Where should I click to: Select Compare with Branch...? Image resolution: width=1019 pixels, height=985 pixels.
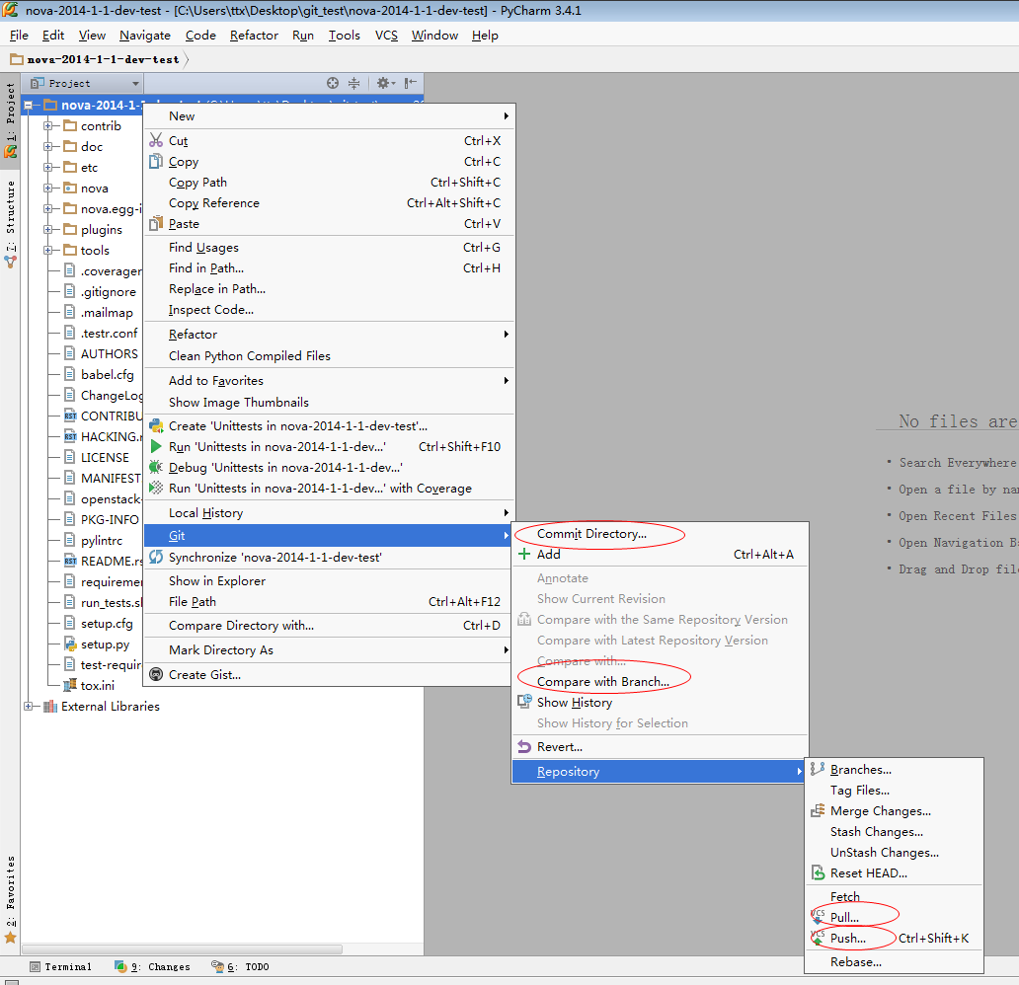coord(602,682)
